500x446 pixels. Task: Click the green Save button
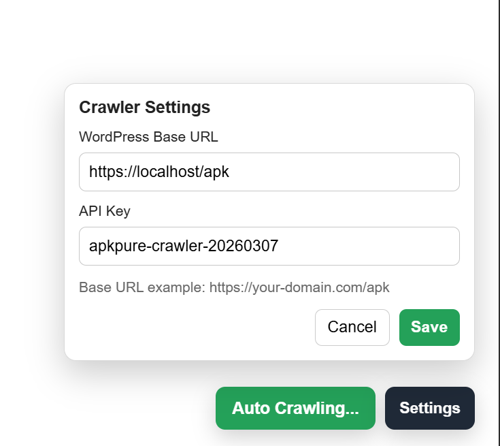429,328
